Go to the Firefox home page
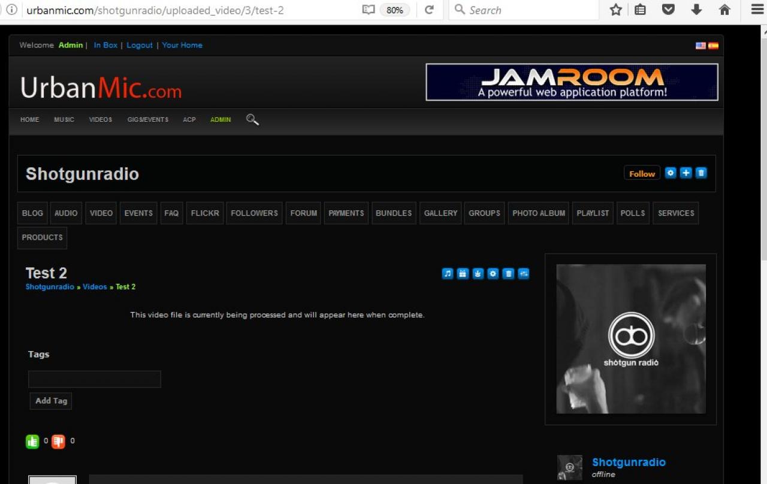The width and height of the screenshot is (767, 484). tap(724, 10)
